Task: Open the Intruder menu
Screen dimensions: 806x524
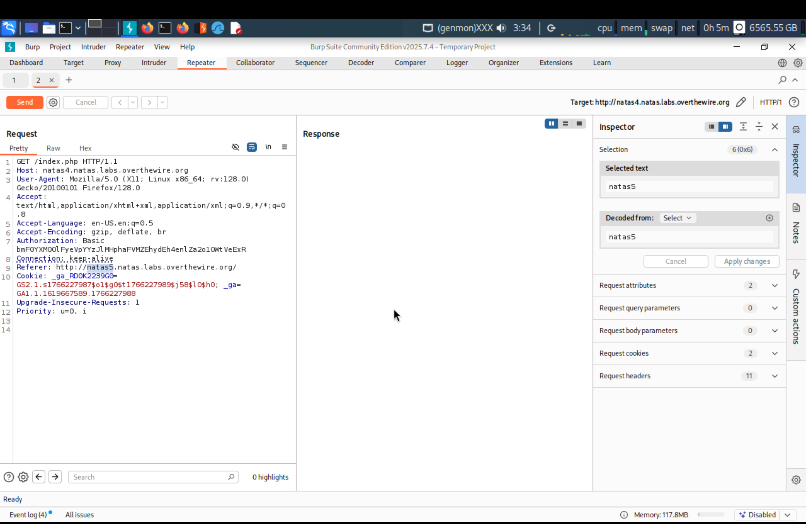Action: pos(93,47)
